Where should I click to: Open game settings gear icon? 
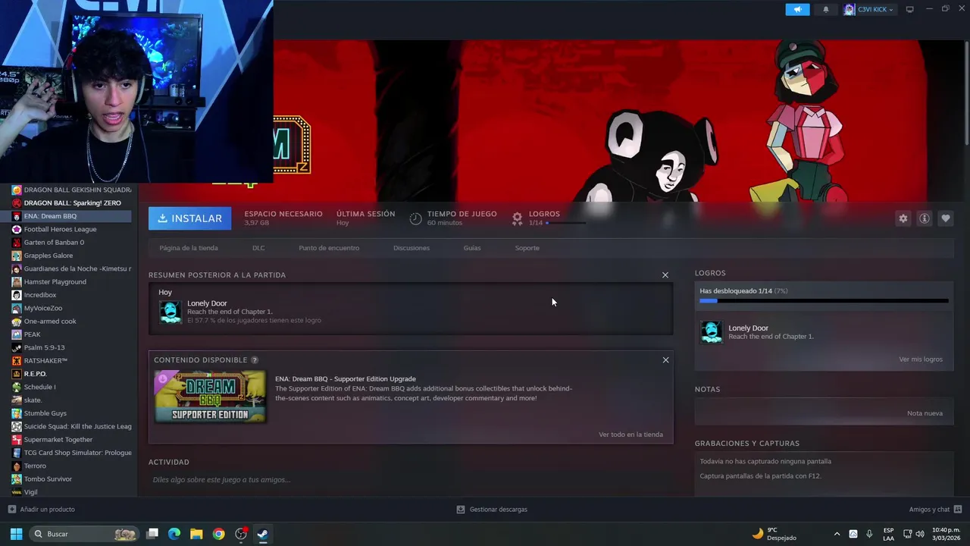point(903,218)
